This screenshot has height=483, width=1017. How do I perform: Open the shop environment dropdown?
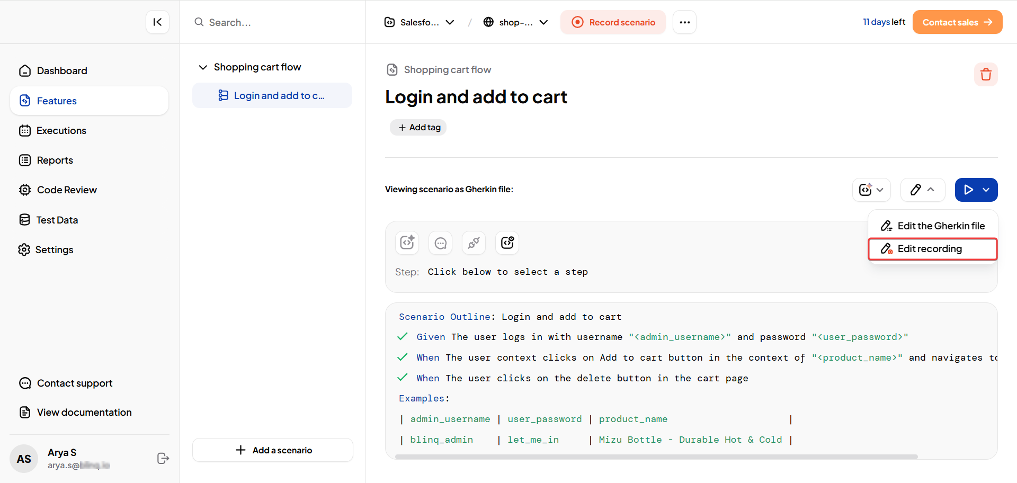(515, 22)
